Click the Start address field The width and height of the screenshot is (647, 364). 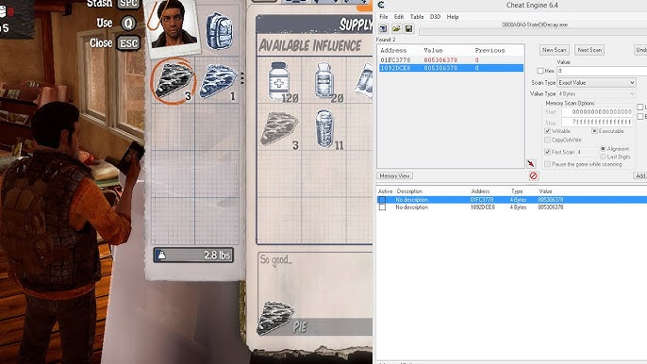[x=597, y=112]
